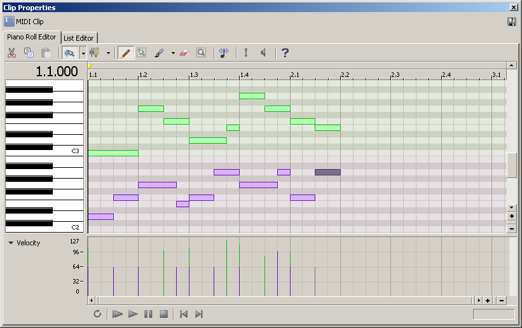
Task: Zoom in vertically with plus button
Action: pos(512,216)
